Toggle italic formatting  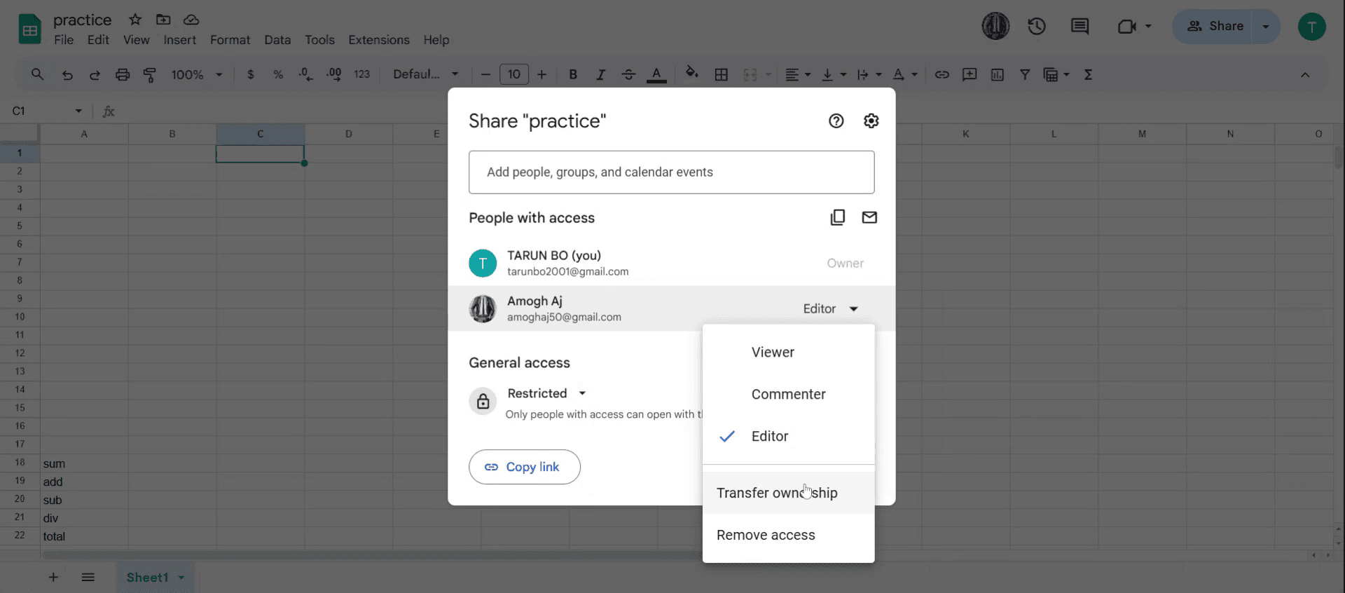(x=600, y=74)
